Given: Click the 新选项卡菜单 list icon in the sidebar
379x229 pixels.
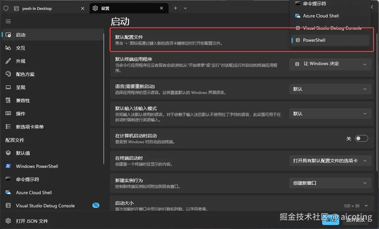Looking at the screenshot, I should click(8, 126).
